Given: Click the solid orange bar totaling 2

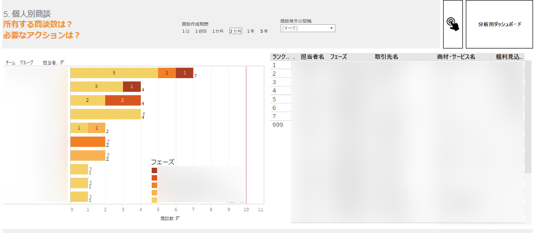Looking at the screenshot, I should pyautogui.click(x=88, y=141).
